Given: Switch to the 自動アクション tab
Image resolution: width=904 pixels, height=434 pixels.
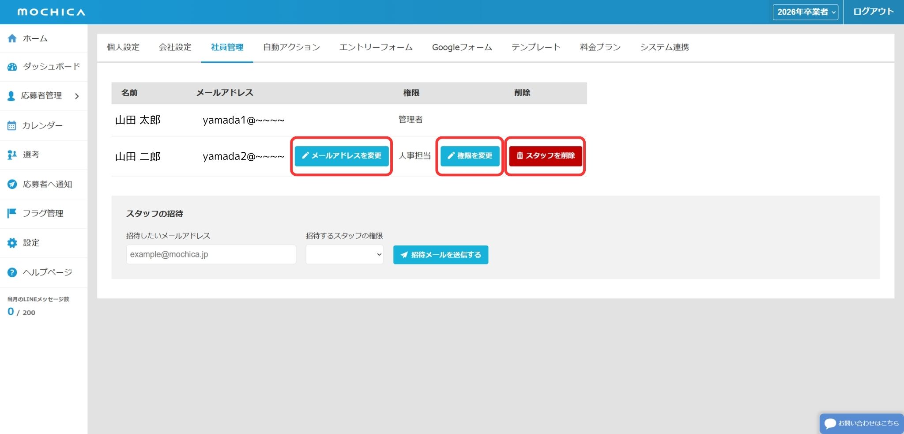Looking at the screenshot, I should tap(291, 47).
